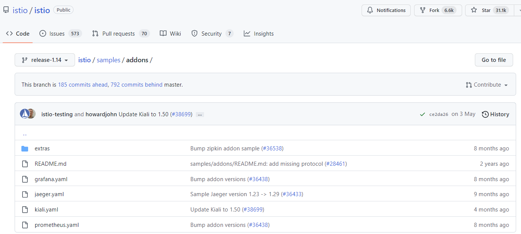Click the Go to file button

point(494,60)
